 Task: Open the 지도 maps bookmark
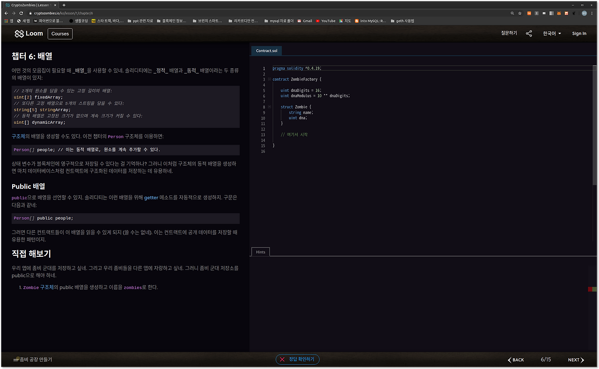click(x=345, y=21)
